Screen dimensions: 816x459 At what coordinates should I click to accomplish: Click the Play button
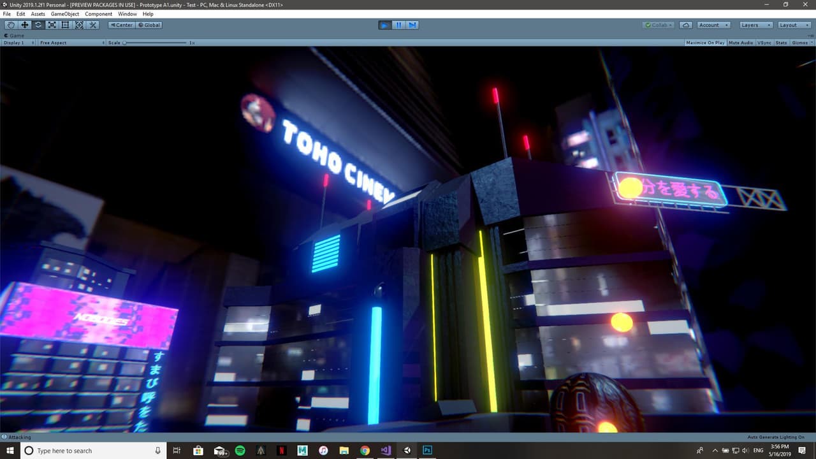tap(384, 25)
